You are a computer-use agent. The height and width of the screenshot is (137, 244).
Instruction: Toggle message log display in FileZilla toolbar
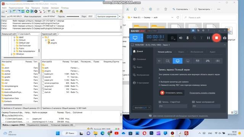click(x=11, y=11)
